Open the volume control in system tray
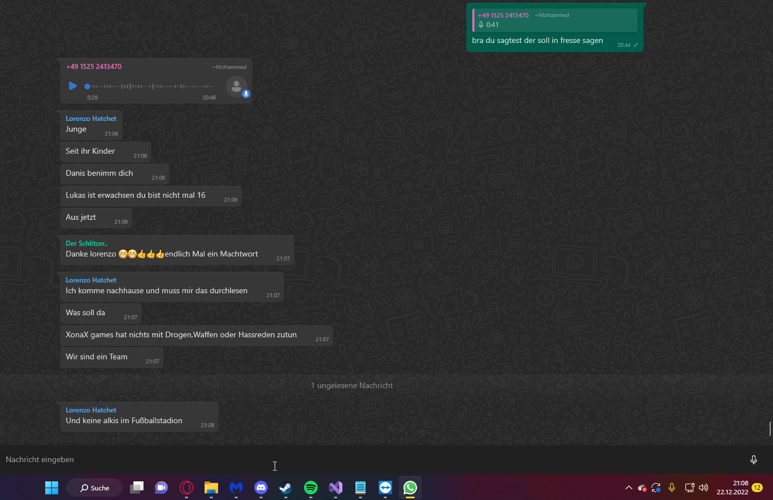 click(703, 488)
